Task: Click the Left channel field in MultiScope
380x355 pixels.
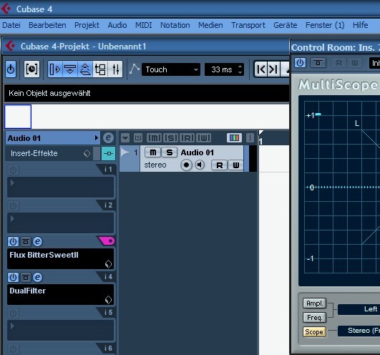Action: (359, 309)
